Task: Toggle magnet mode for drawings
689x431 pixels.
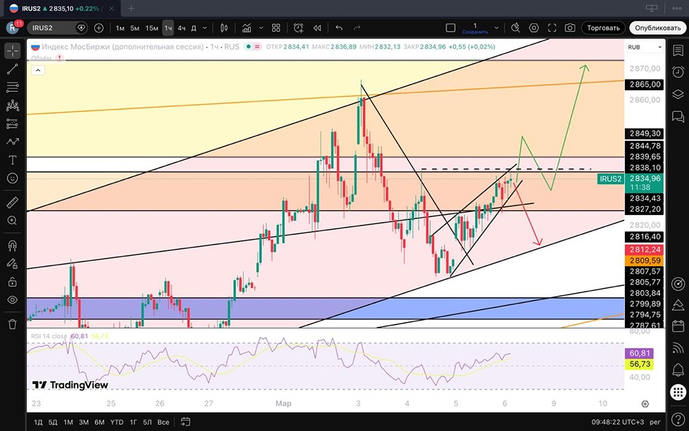Action: (x=12, y=245)
